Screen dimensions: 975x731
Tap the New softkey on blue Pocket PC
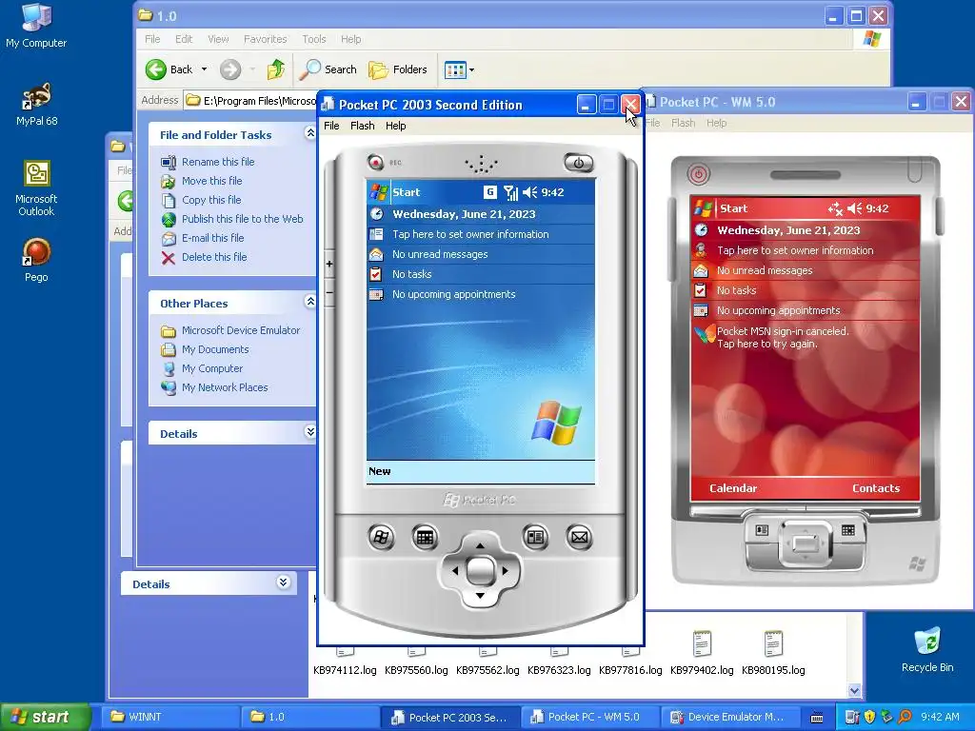click(379, 471)
